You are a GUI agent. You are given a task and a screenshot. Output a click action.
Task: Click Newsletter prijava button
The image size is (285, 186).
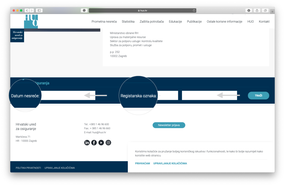(x=169, y=125)
